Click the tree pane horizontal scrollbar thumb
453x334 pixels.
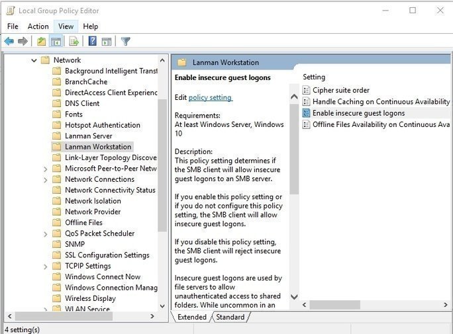tap(64, 316)
